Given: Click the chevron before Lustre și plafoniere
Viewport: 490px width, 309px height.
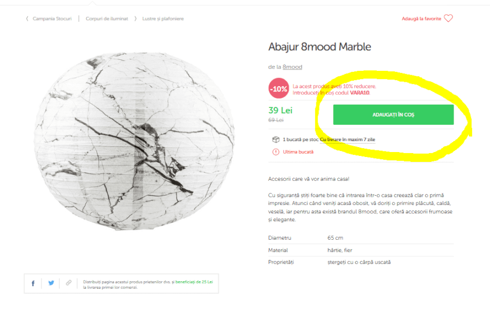Looking at the screenshot, I should tap(136, 19).
